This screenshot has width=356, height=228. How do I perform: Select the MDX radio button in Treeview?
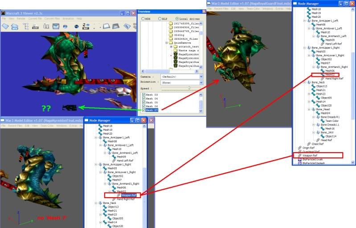coord(143,19)
